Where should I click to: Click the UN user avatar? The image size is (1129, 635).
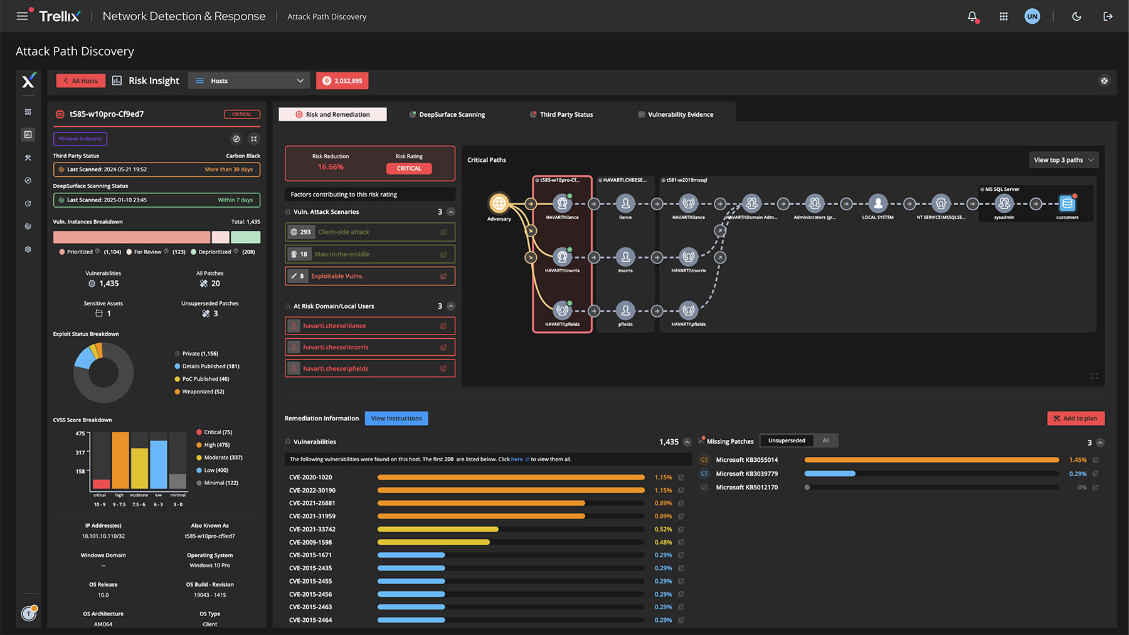[1032, 17]
